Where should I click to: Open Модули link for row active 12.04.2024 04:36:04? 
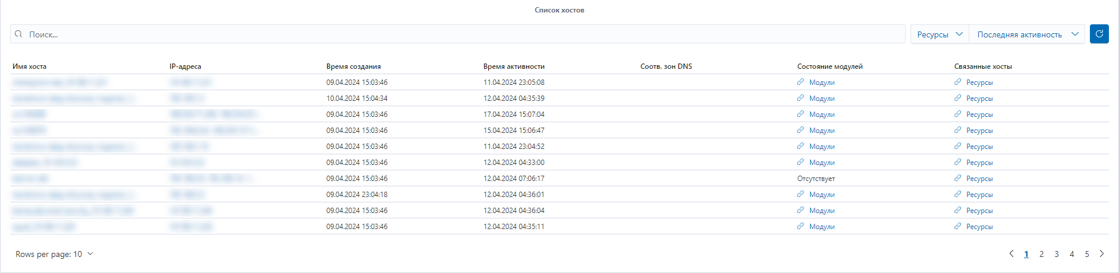click(x=816, y=211)
